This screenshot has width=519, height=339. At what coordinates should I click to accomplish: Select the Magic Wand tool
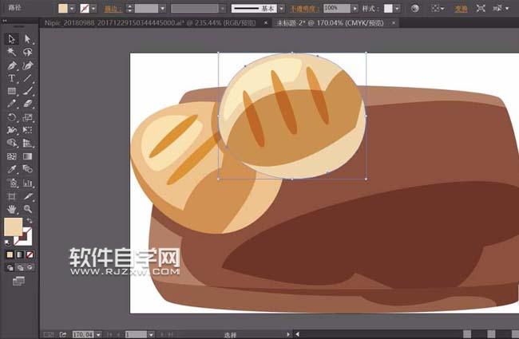[x=12, y=52]
